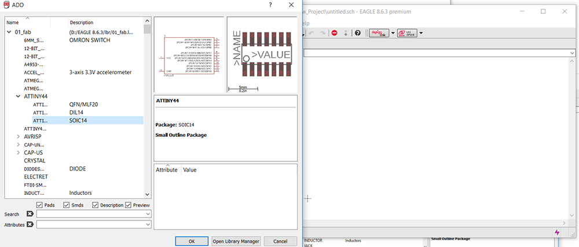579x247 pixels.
Task: Select the FTDI-SM... library item
Action: click(x=35, y=185)
